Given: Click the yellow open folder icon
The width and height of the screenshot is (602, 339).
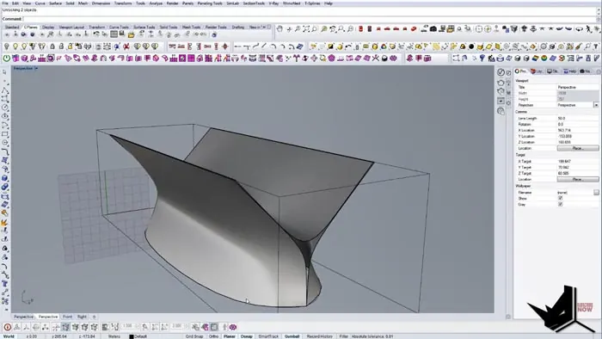Looking at the screenshot, I should [132, 35].
